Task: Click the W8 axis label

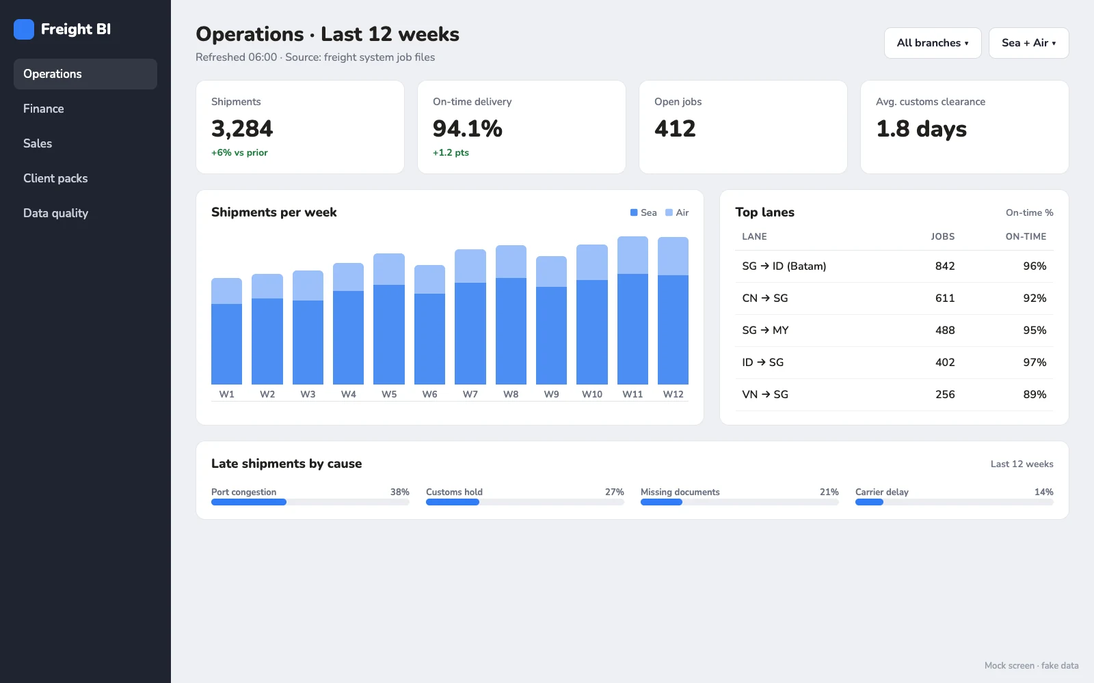Action: point(511,394)
